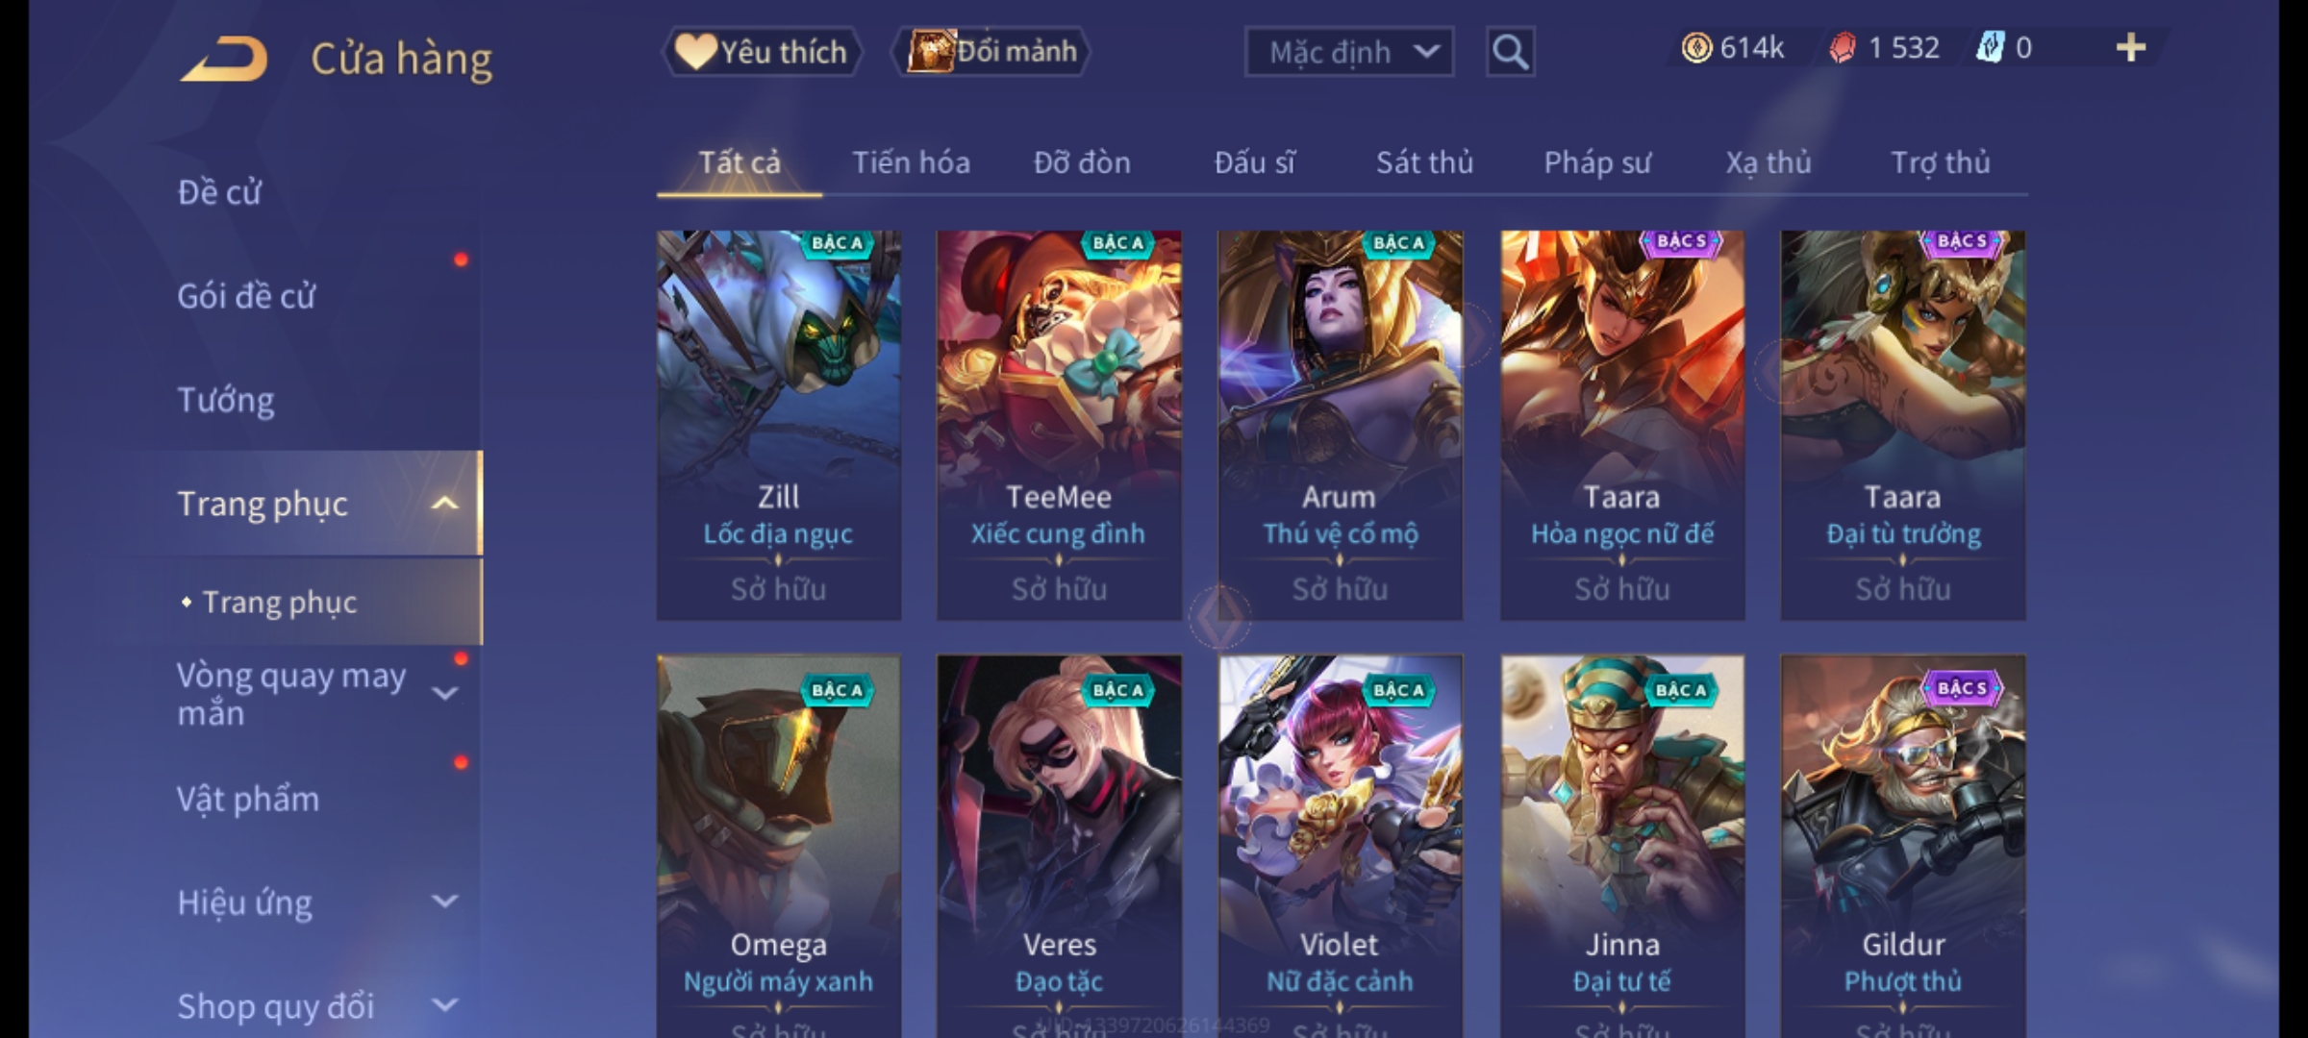
Task: Open the search magnifier icon
Action: (x=1510, y=52)
